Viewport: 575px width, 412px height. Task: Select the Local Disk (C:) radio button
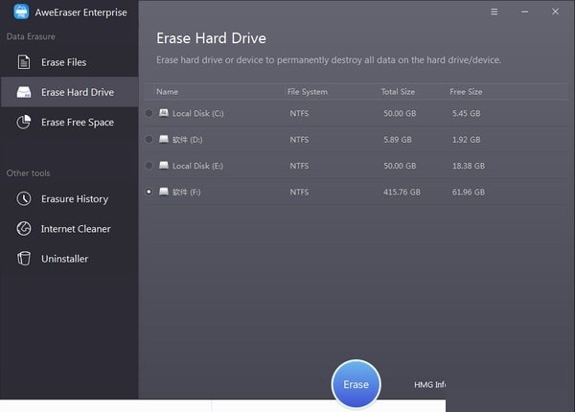coord(149,113)
